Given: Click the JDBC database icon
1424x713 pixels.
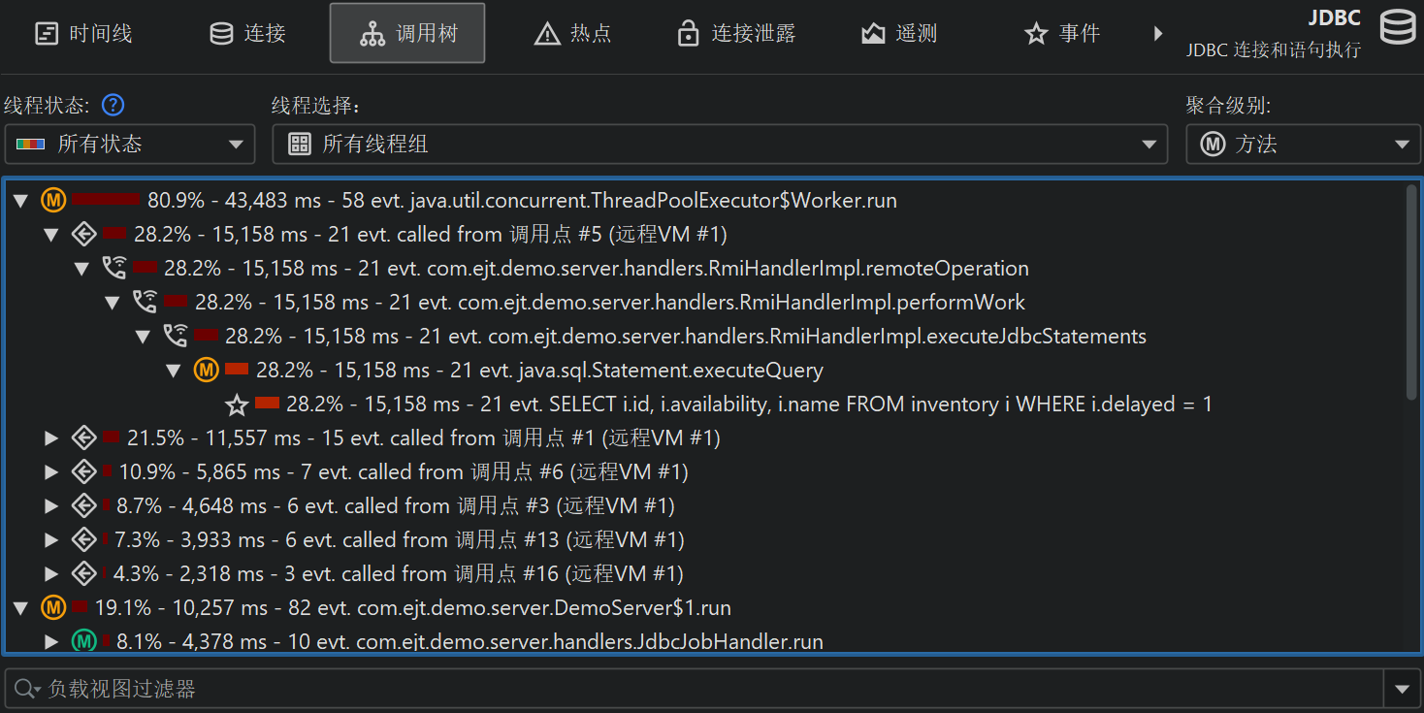Looking at the screenshot, I should pos(1397,29).
